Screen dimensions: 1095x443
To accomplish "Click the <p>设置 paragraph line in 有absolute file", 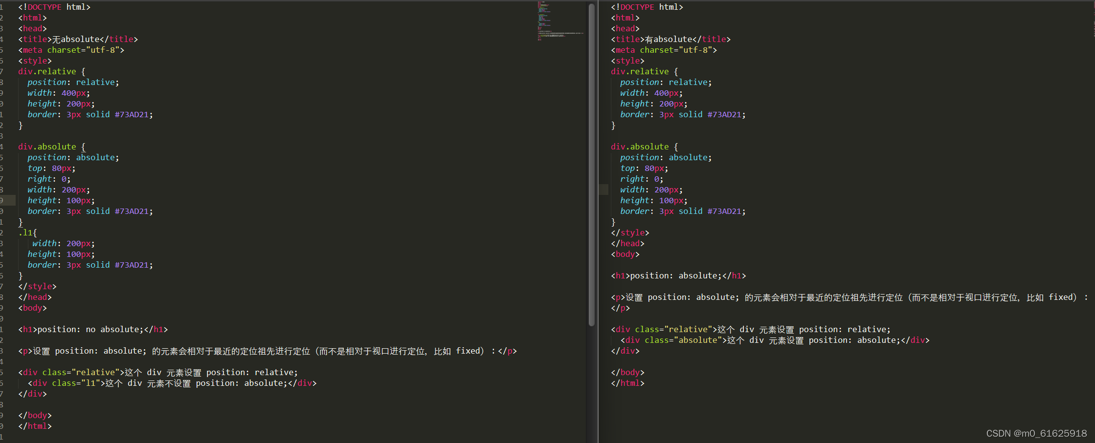I will point(849,297).
